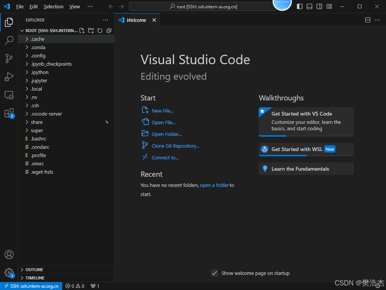Viewport: 386px width, 290px height.
Task: Open the .wget-hsts file
Action: pyautogui.click(x=66, y=172)
